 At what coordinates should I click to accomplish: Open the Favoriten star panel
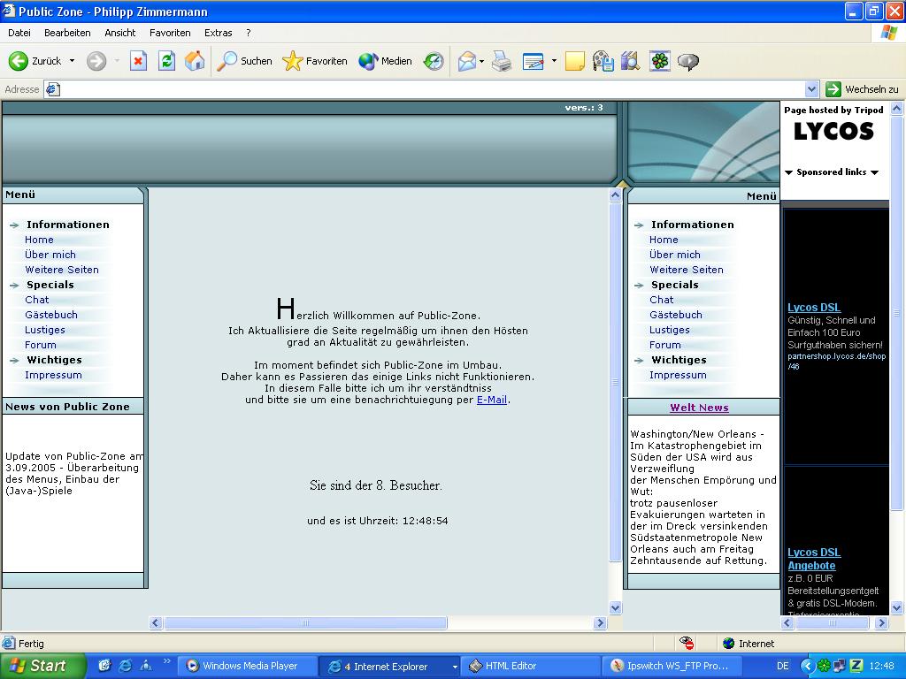pyautogui.click(x=315, y=61)
